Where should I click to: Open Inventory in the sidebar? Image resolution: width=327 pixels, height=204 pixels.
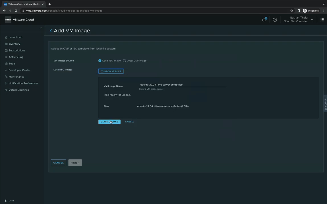point(15,44)
